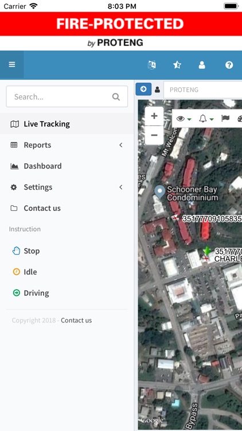Open the Reports menu item

click(67, 145)
